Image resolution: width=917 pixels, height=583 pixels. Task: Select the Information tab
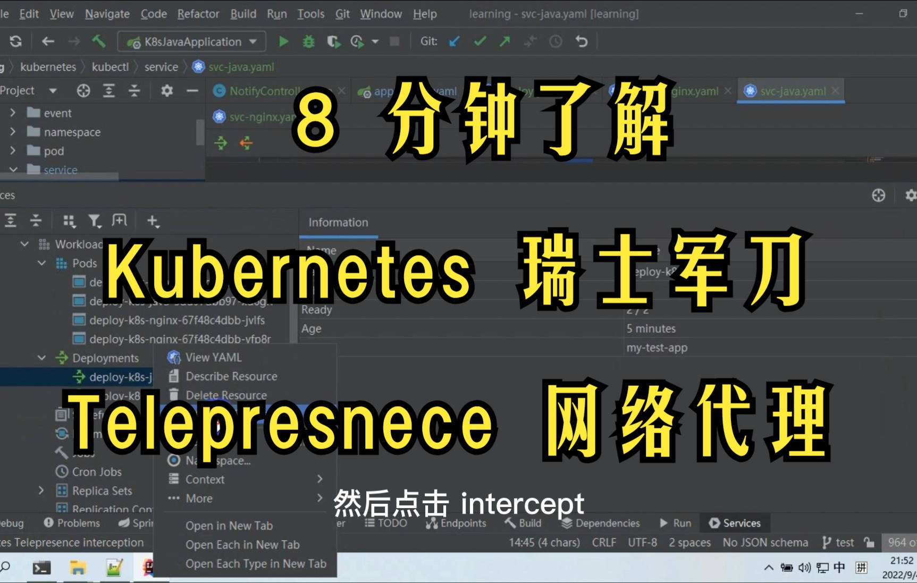tap(338, 223)
